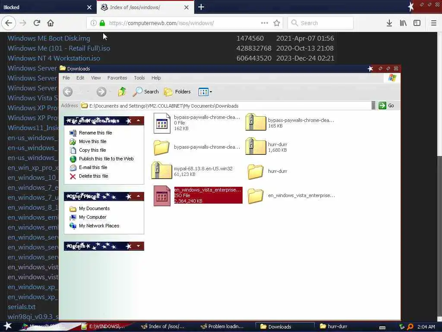The image size is (442, 332).
Task: Open Favorites menu in Downloads window
Action: [117, 78]
